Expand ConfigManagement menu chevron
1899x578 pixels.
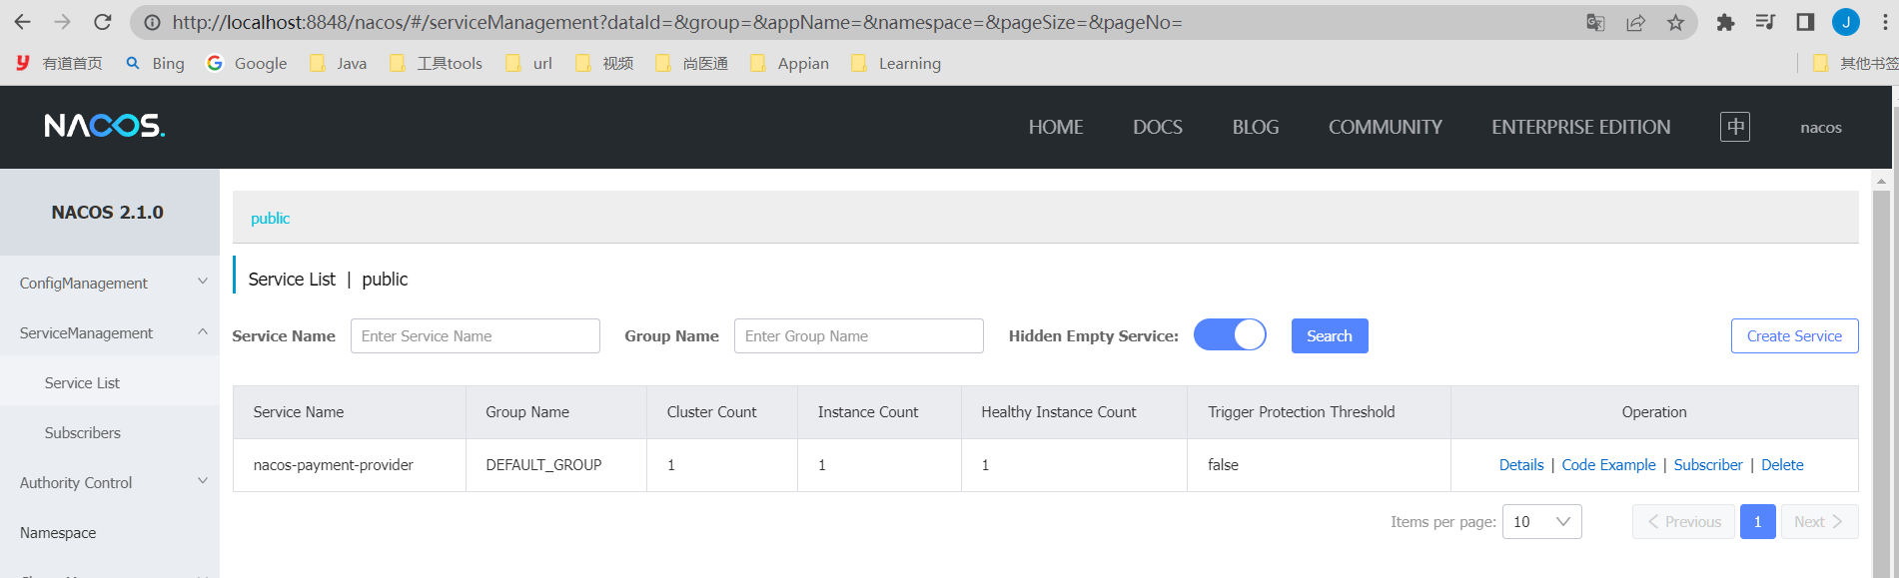tap(203, 283)
